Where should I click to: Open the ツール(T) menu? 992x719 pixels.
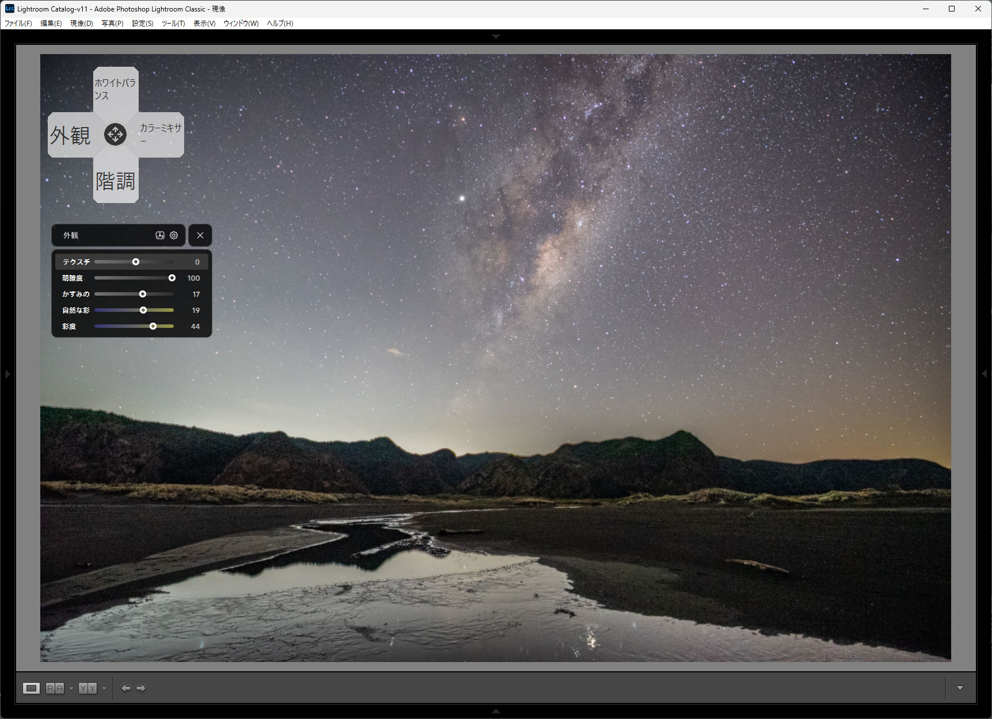173,24
